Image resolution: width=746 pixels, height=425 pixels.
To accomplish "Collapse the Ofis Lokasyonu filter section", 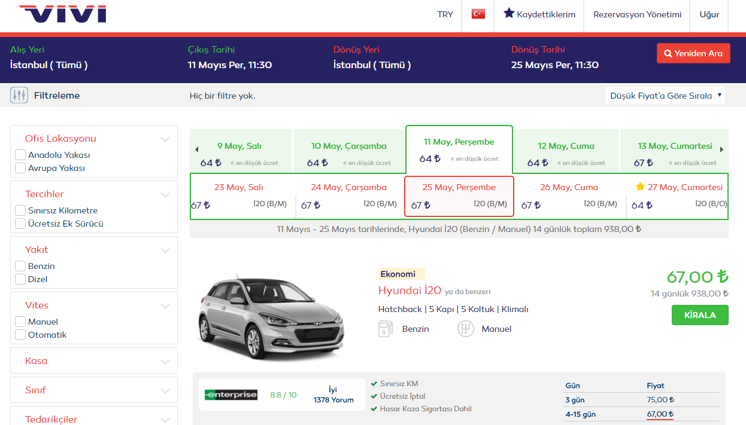I will coord(165,139).
